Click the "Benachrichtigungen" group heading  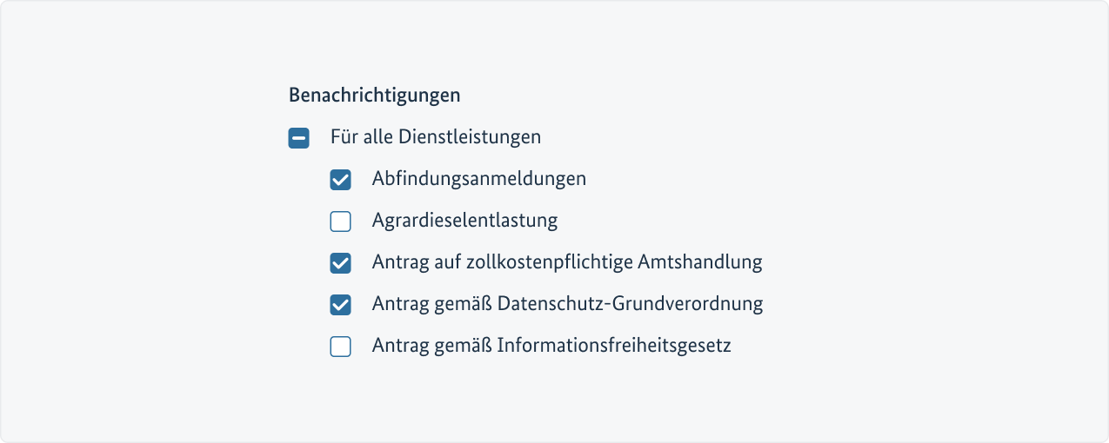[374, 95]
